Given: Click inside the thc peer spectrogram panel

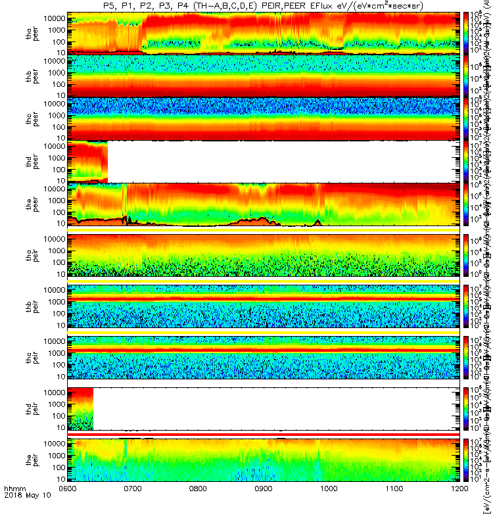Looking at the screenshot, I should [x=264, y=118].
